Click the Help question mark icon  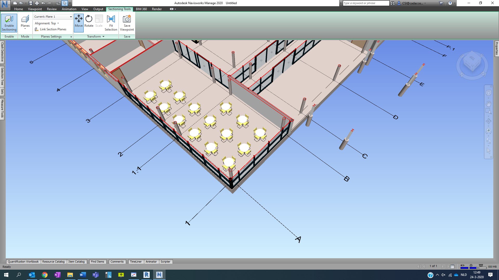pos(450,3)
